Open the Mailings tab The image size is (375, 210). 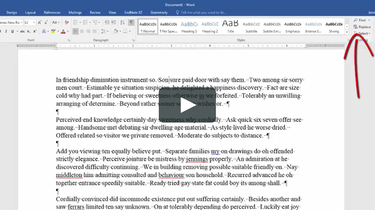point(75,13)
